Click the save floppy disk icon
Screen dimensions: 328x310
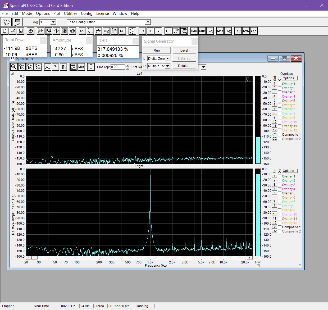[21, 31]
